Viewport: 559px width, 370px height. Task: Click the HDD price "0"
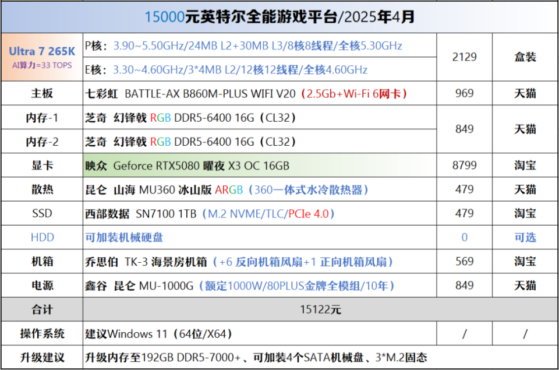click(465, 237)
